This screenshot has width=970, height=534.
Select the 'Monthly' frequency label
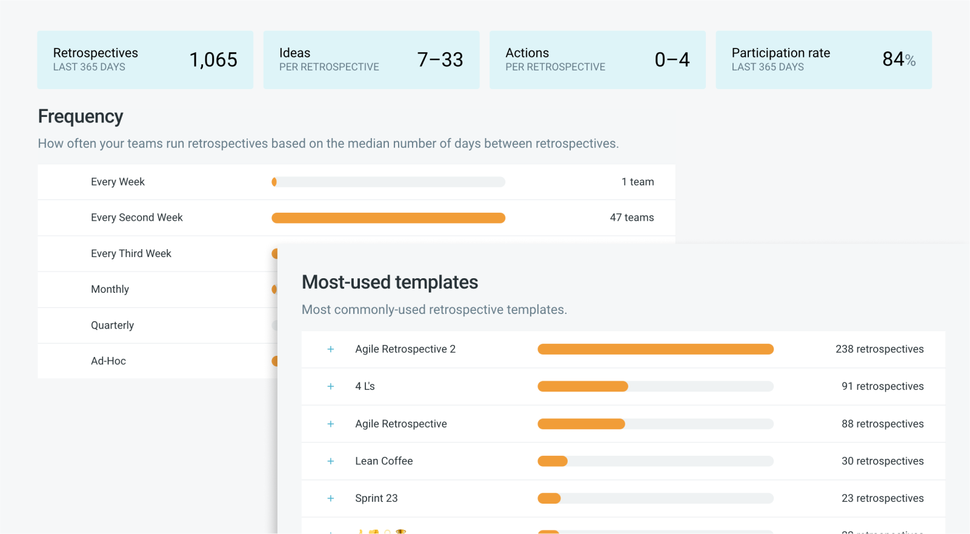tap(110, 289)
